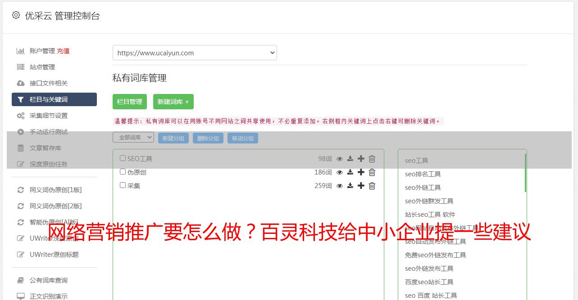Open 采集细节设置 in the sidebar
578x300 pixels.
point(49,116)
